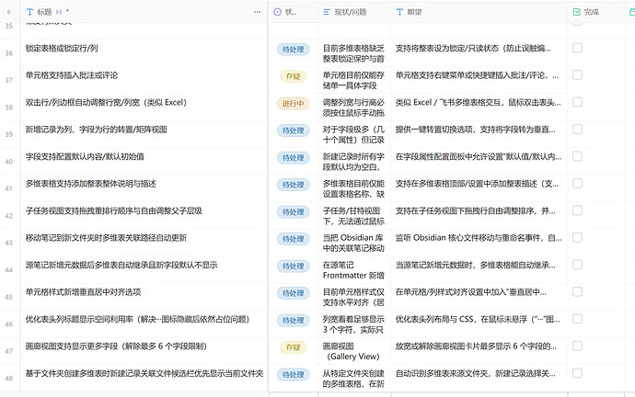The image size is (635, 397).
Task: Click 现状 cell "目前多维表格缺乏整表锁定保护"
Action: coord(353,53)
